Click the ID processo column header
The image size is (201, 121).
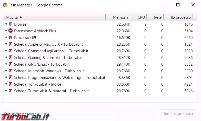tap(181, 17)
